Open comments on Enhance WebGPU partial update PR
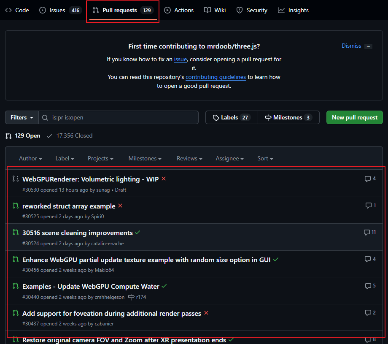388x344 pixels. click(x=370, y=259)
